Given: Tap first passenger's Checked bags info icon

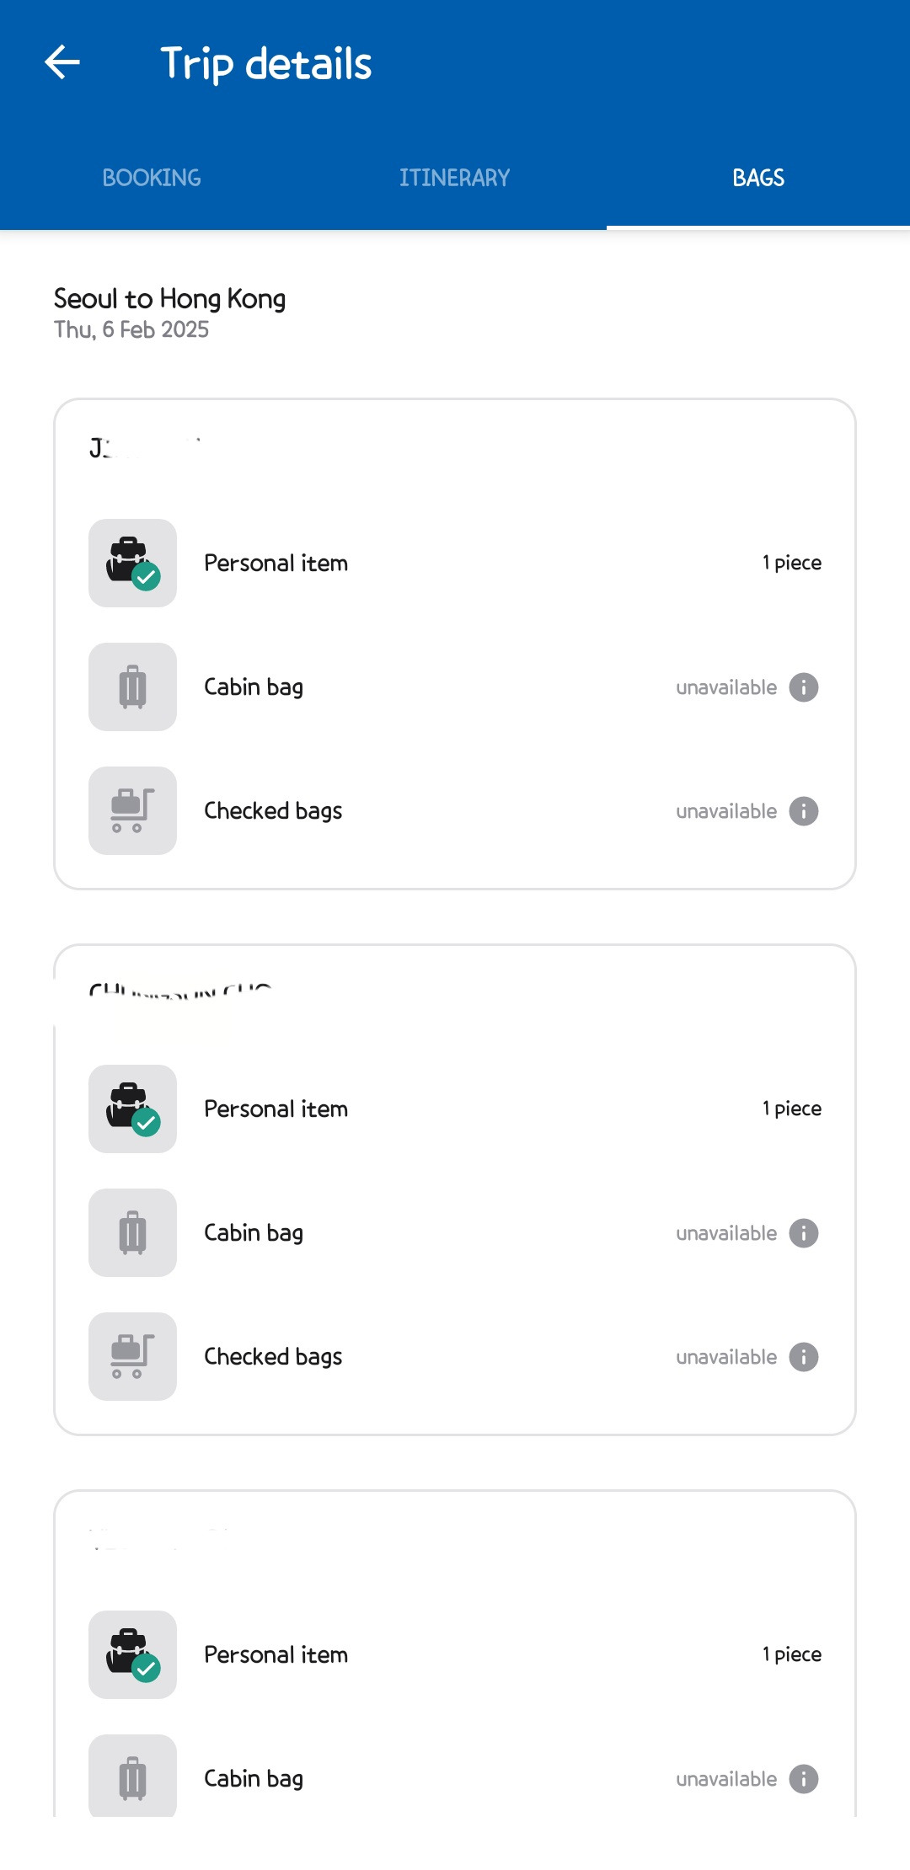Looking at the screenshot, I should (804, 811).
